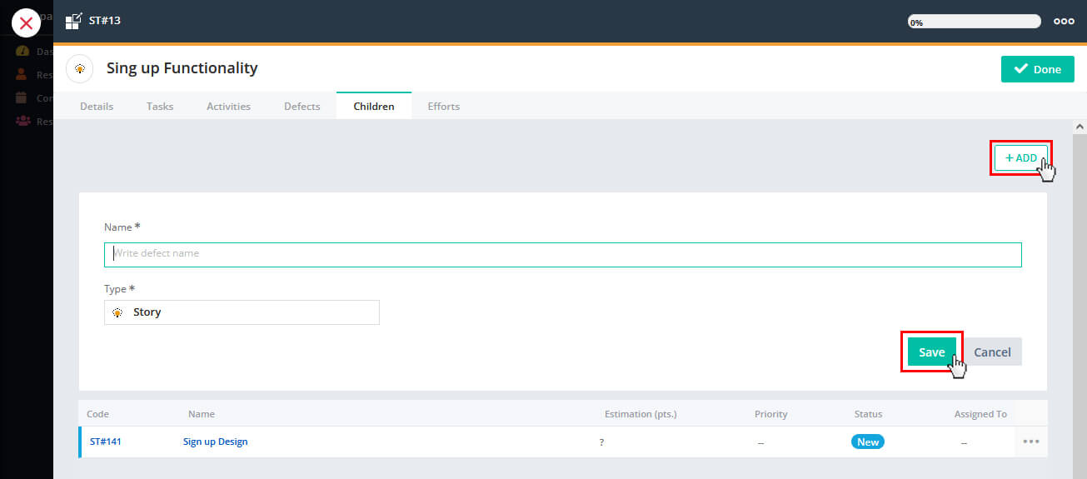This screenshot has height=479, width=1087.
Task: Open the Type dropdown showing Story
Action: (242, 312)
